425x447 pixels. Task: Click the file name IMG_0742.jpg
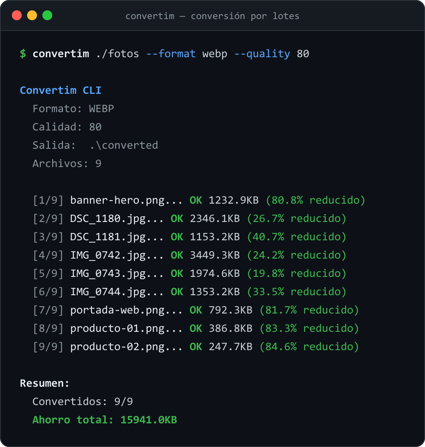108,255
